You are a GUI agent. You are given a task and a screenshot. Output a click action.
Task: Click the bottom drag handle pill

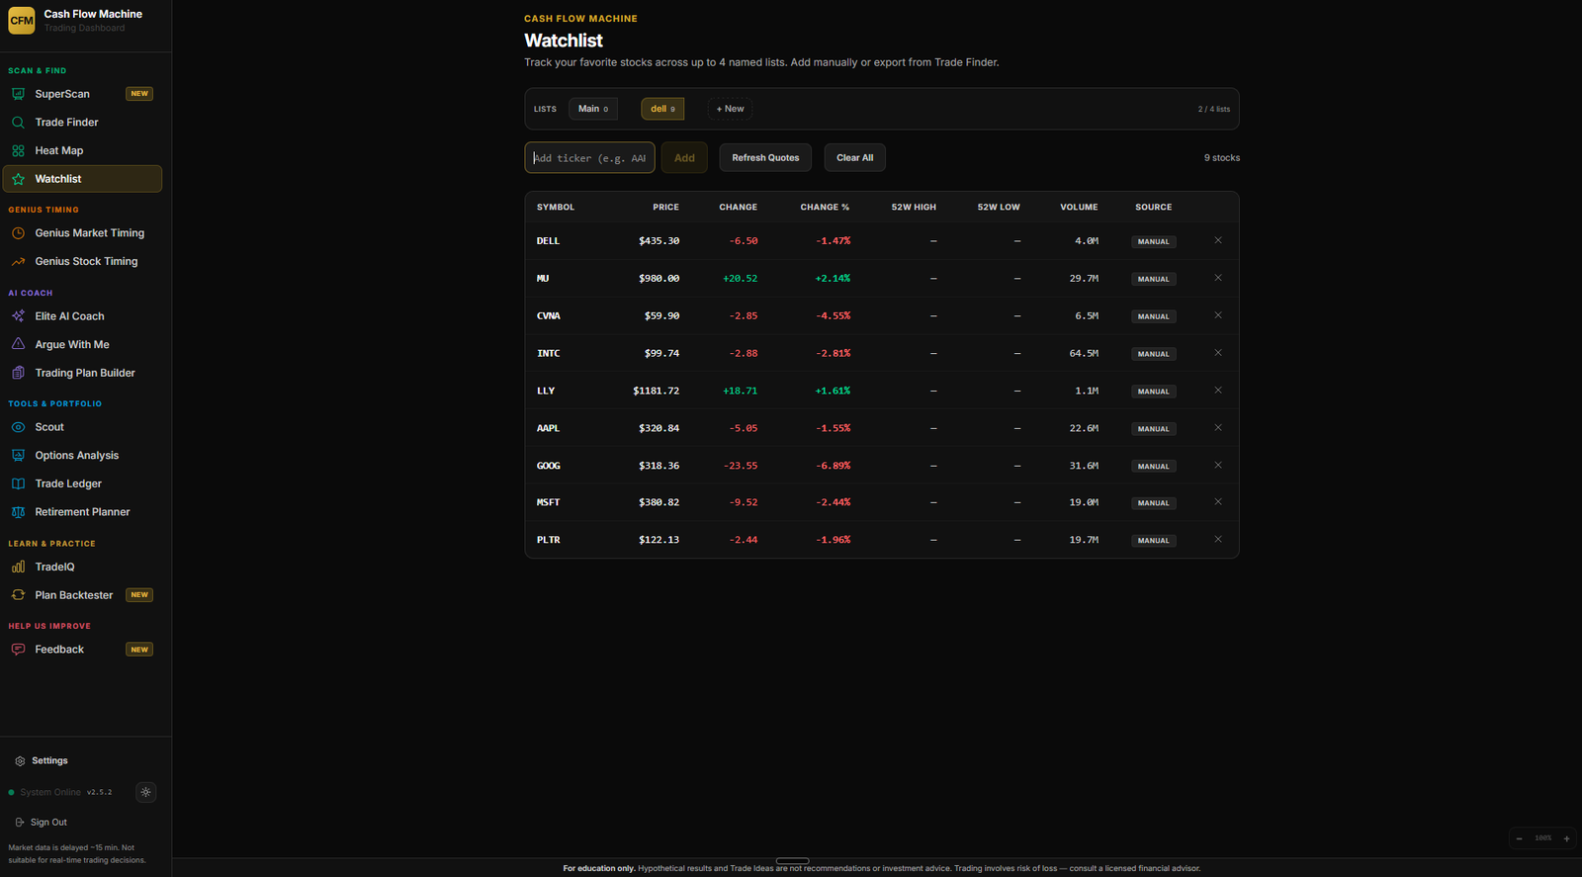tap(793, 861)
